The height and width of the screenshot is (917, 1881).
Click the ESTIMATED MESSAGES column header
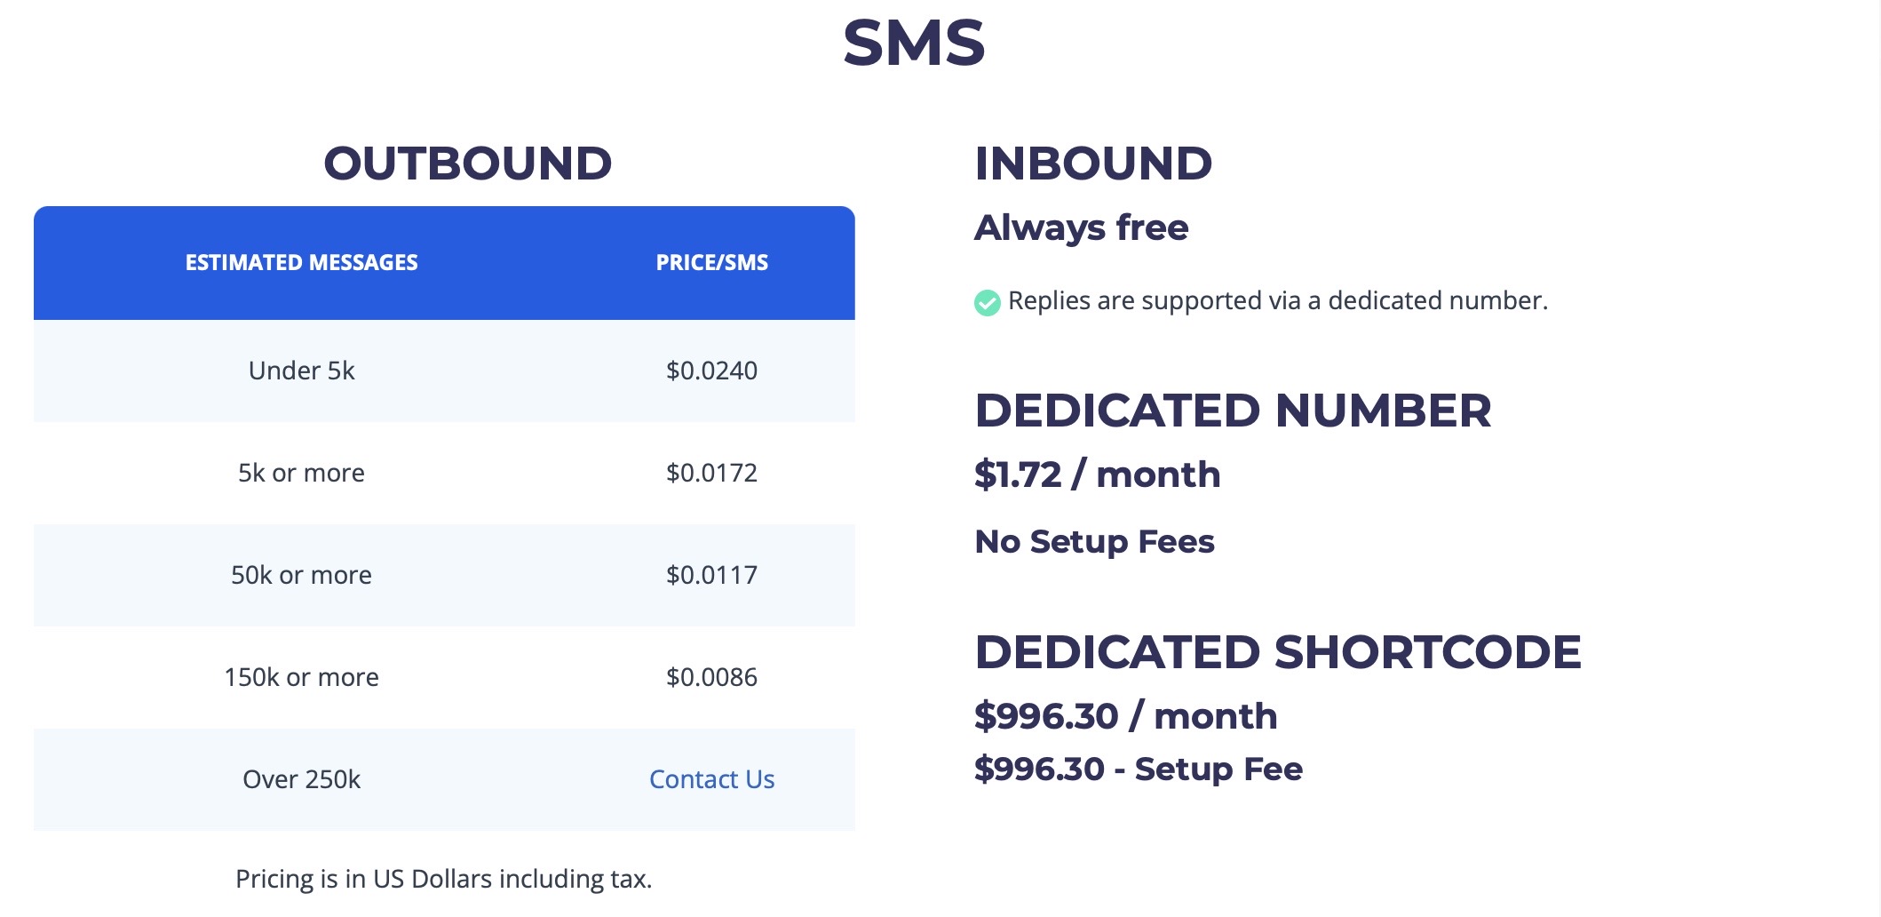[x=300, y=263]
